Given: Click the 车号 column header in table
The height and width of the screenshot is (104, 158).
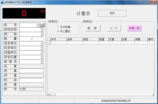Looking at the screenshot, I should (x=58, y=39).
